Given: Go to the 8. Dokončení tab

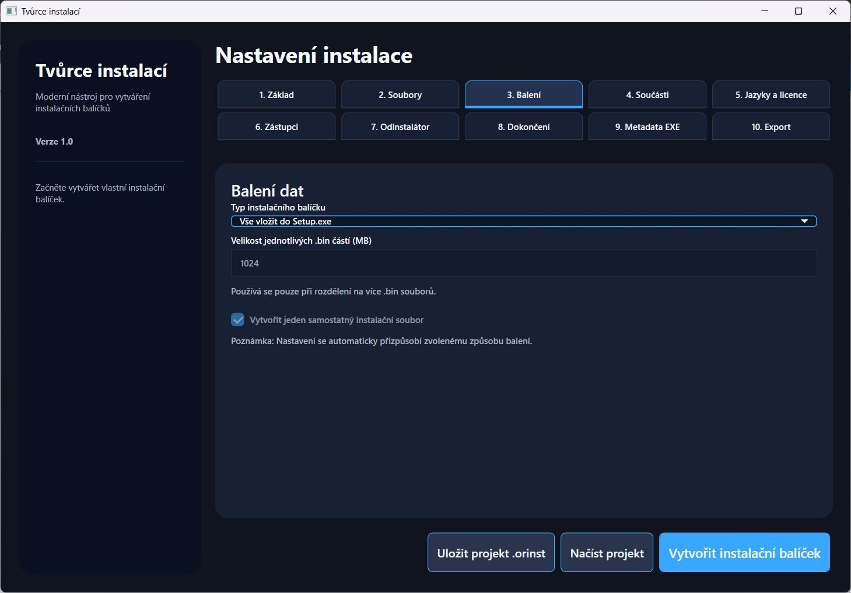Looking at the screenshot, I should (x=524, y=127).
